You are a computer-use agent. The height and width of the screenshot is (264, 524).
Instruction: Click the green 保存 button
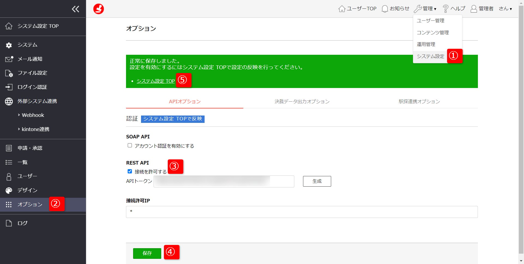tap(147, 253)
